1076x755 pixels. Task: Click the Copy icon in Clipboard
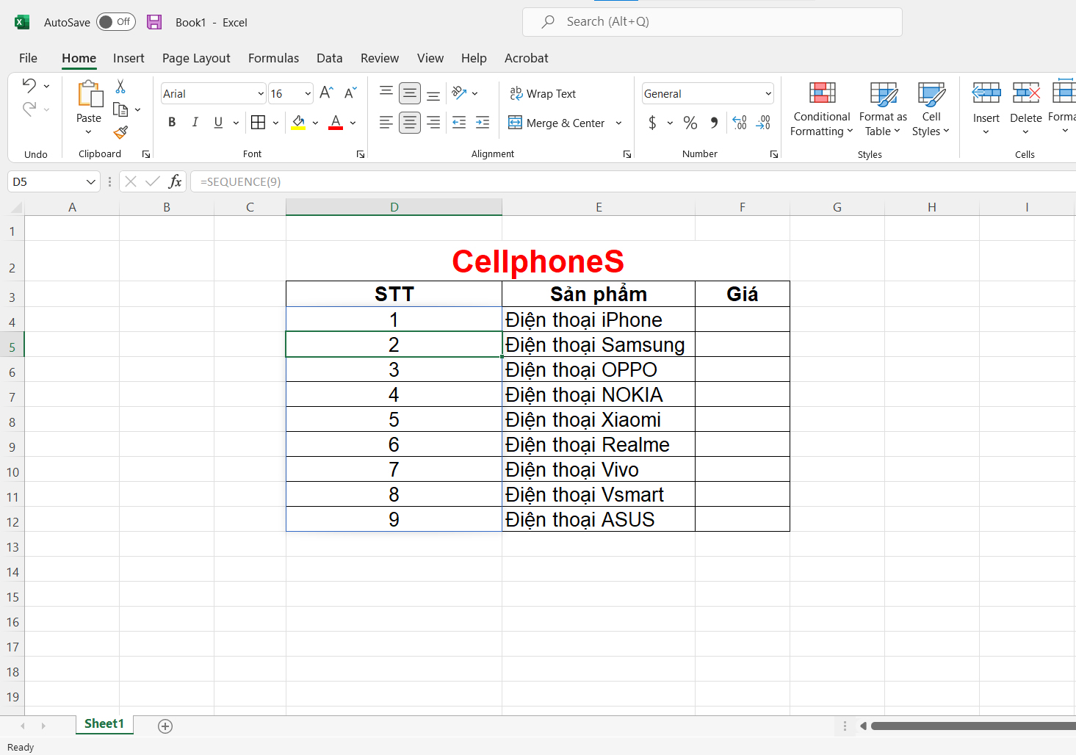point(120,109)
